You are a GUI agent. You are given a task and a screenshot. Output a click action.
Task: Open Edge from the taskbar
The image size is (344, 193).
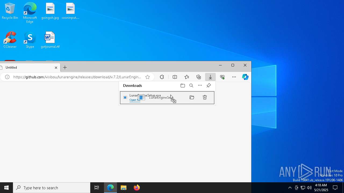coord(110,188)
